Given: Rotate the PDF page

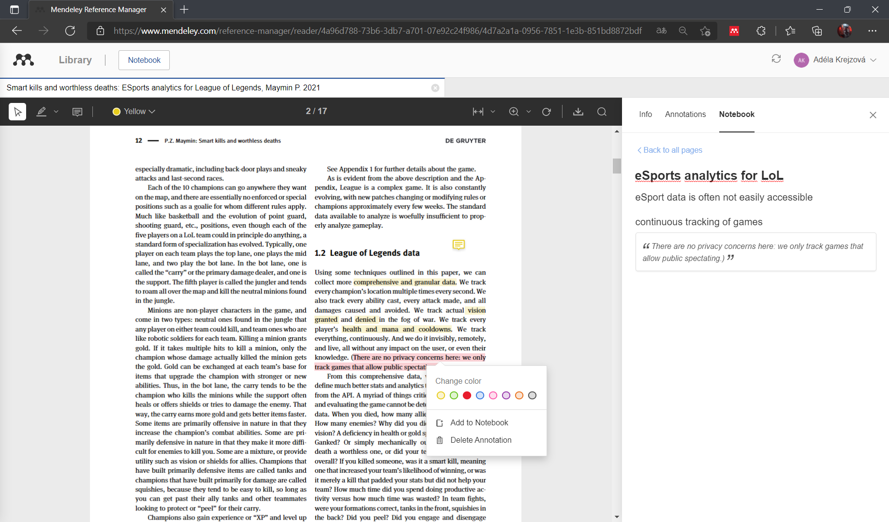Looking at the screenshot, I should click(547, 112).
